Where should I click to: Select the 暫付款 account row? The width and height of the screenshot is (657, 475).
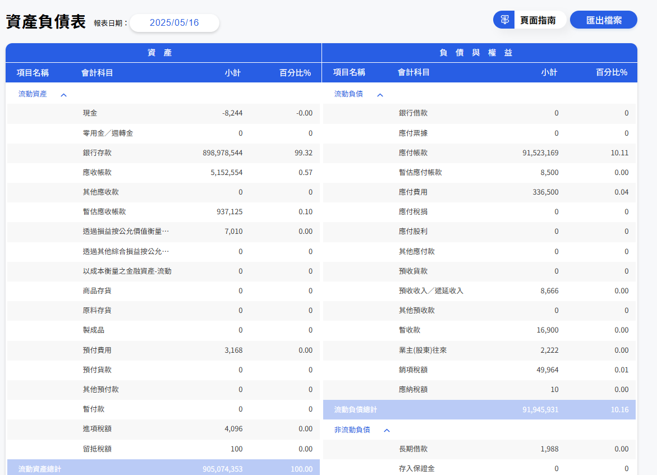click(x=163, y=409)
